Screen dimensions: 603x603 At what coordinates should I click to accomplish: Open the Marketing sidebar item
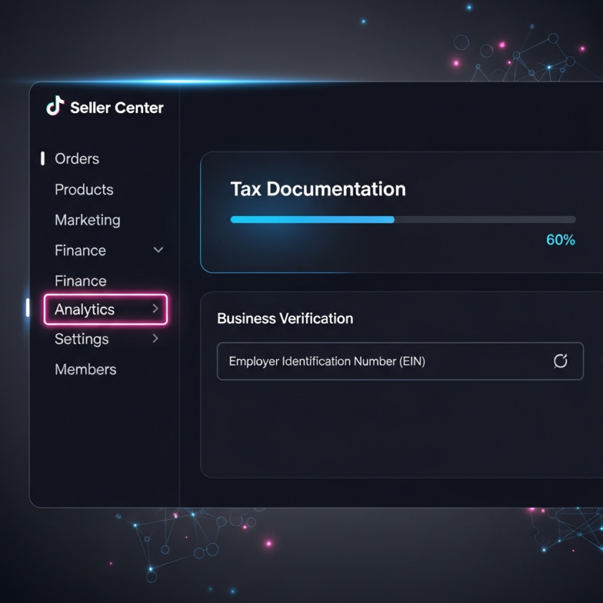tap(87, 220)
